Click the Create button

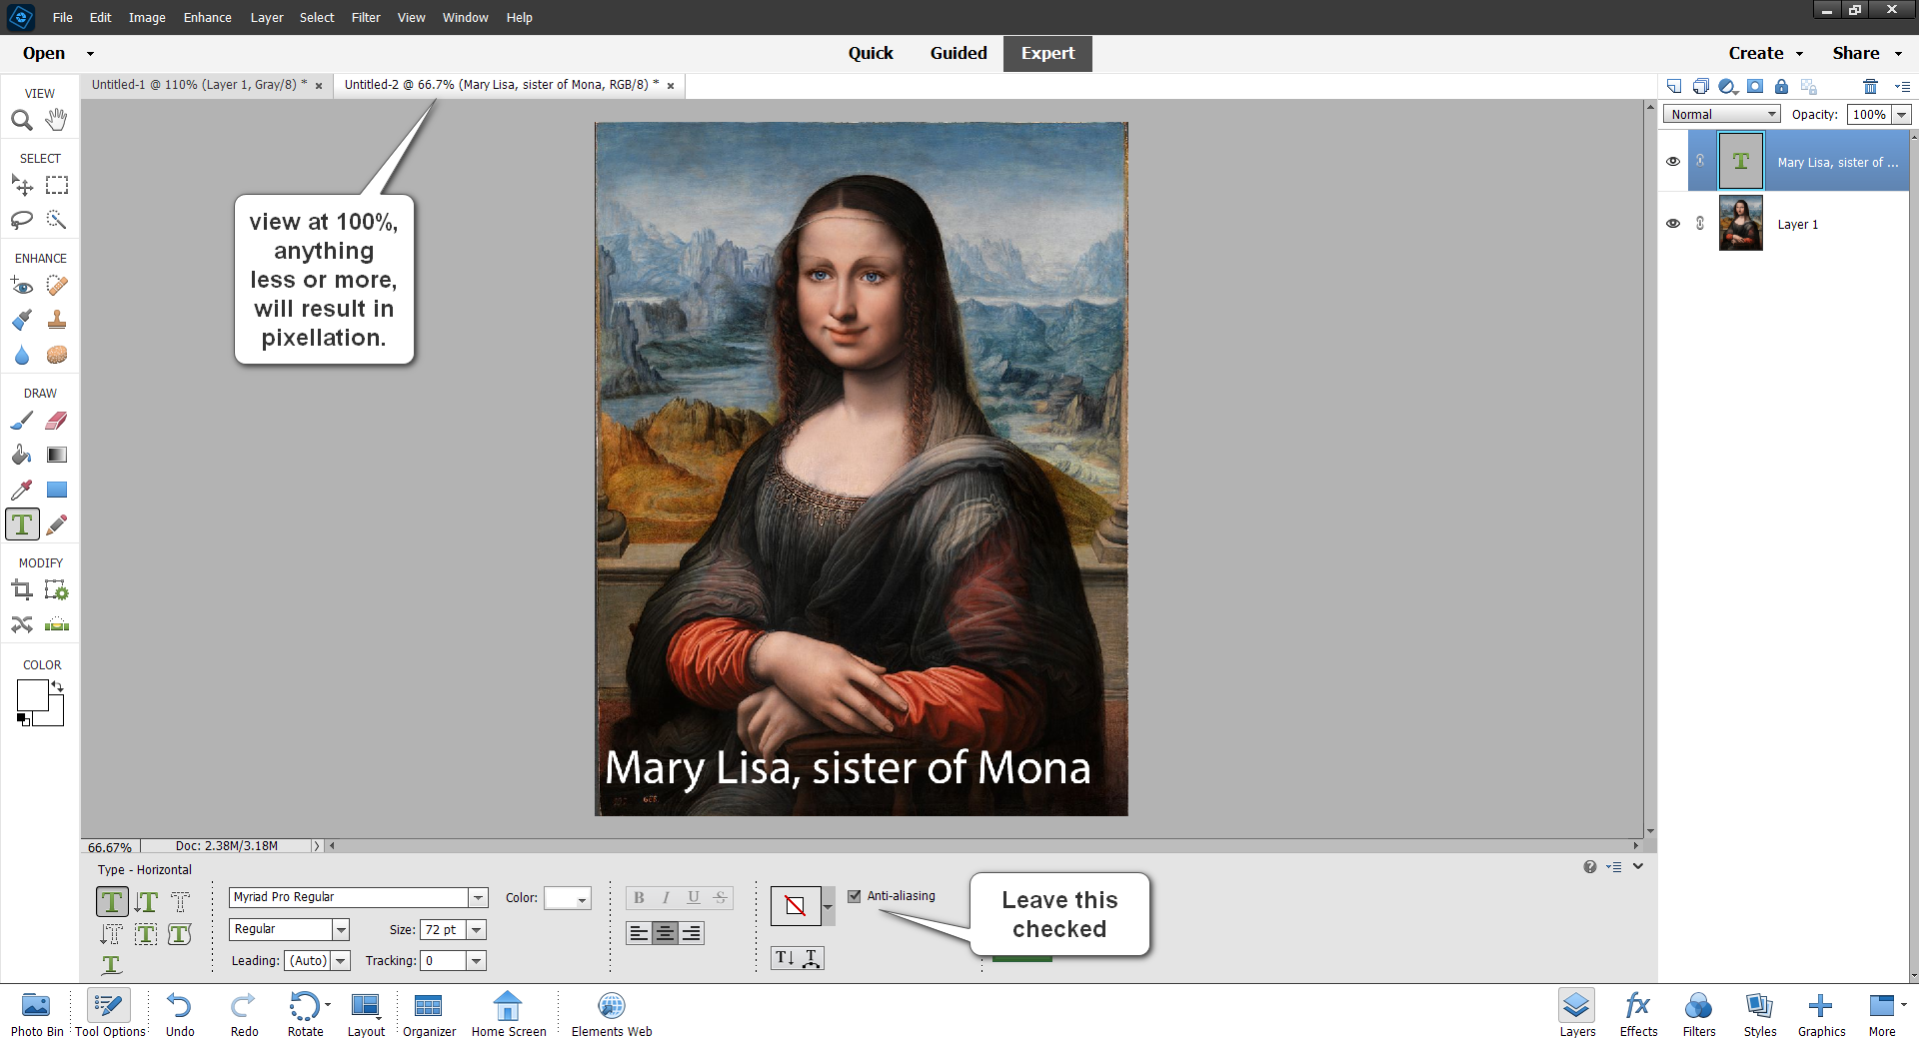[x=1756, y=53]
